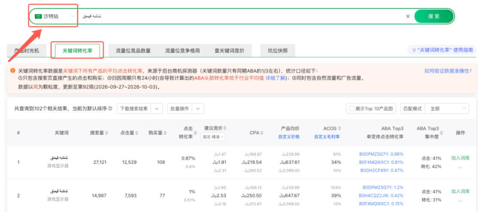478x212 pixels.
Task: Expand the arrow beside 批量操作
Action: [198, 109]
